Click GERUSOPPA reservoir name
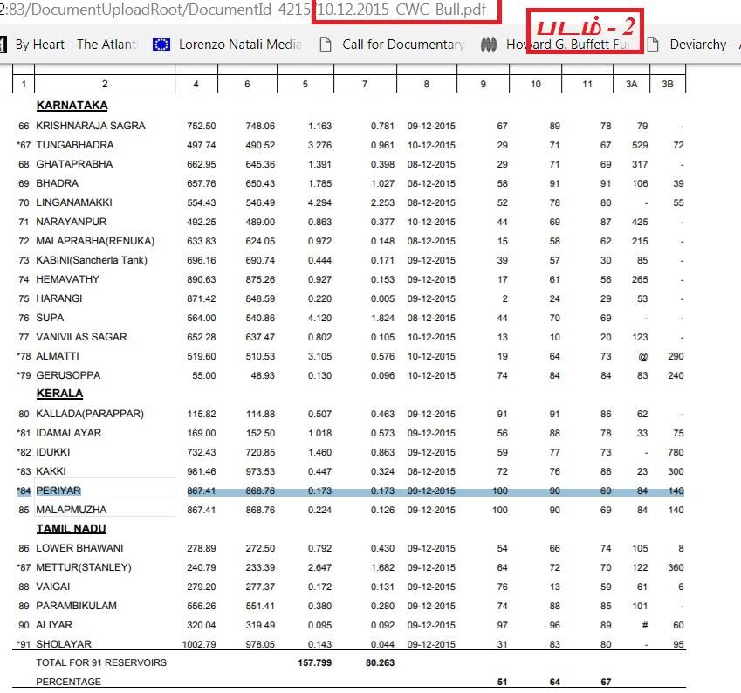This screenshot has width=741, height=693. point(68,375)
